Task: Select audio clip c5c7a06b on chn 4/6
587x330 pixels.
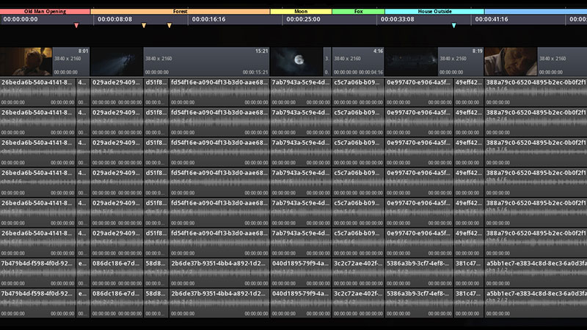Action: tap(358, 183)
